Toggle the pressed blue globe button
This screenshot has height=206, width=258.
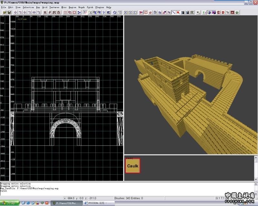(x=209, y=12)
